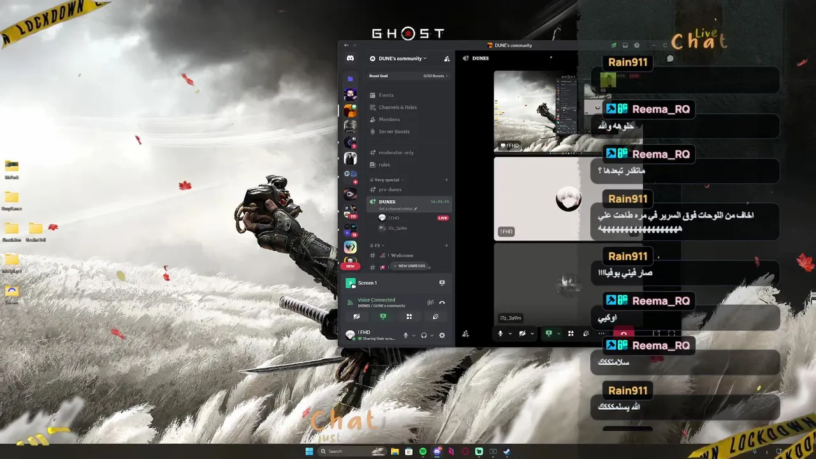Screen dimensions: 816x459
Task: Disconnect from voice in the voice panel
Action: (x=442, y=302)
